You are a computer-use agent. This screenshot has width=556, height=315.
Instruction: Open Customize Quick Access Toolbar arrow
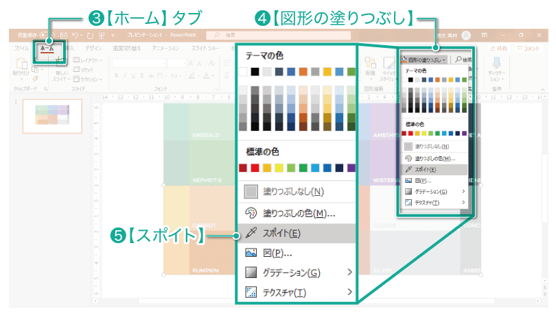point(113,36)
